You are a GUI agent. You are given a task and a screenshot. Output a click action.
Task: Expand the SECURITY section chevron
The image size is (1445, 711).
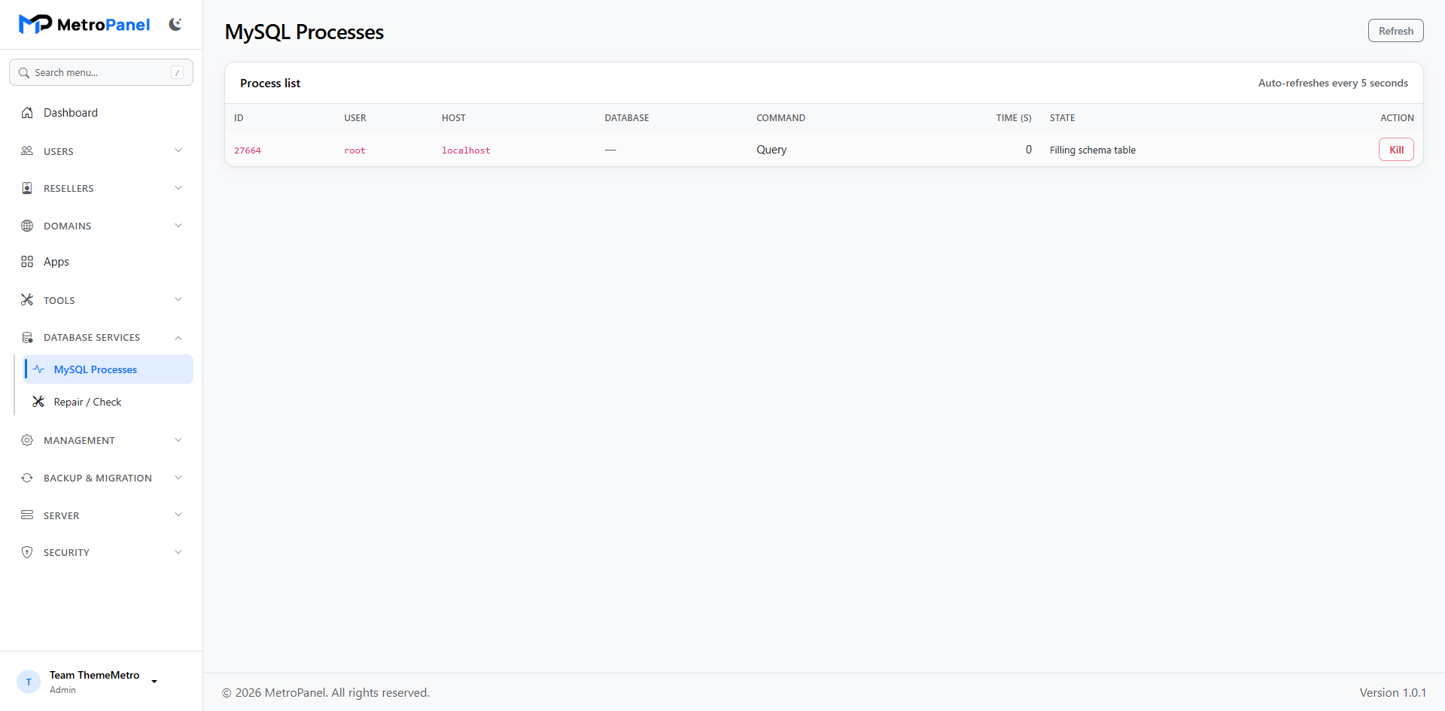[178, 552]
